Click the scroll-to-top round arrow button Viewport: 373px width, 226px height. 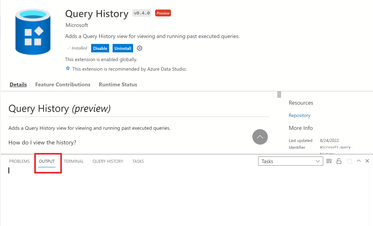[260, 137]
